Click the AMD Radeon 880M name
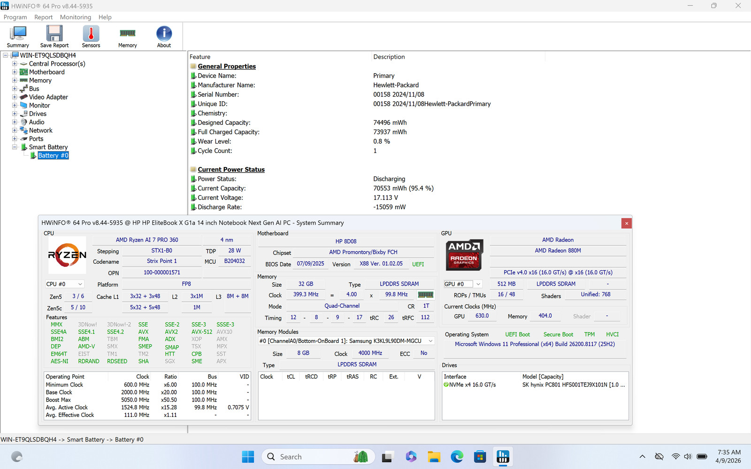Screen dimensions: 751x469 pyautogui.click(x=558, y=251)
